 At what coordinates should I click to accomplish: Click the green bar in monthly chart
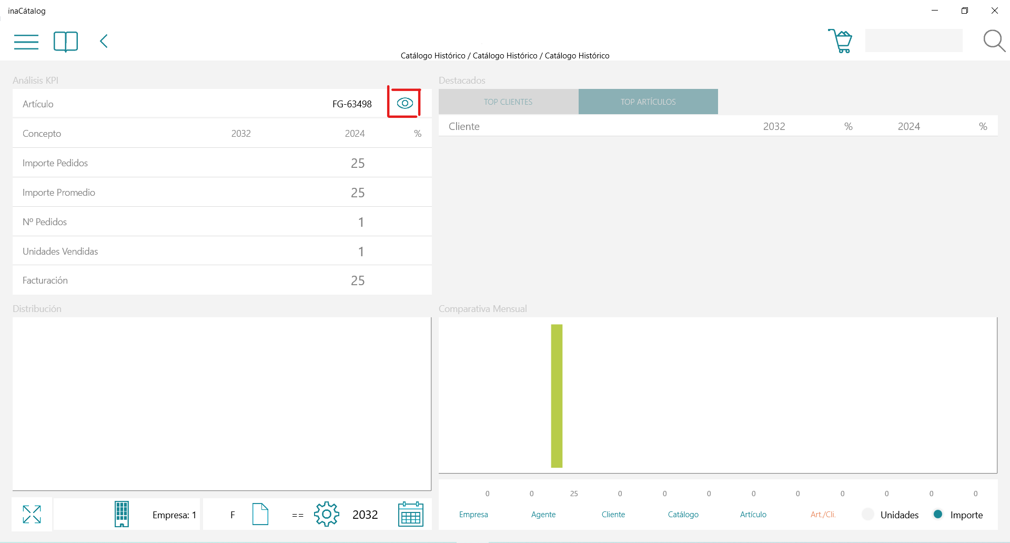click(x=557, y=396)
